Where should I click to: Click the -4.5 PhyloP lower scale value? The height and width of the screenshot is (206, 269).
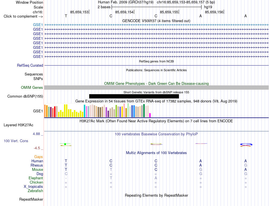(x=37, y=148)
